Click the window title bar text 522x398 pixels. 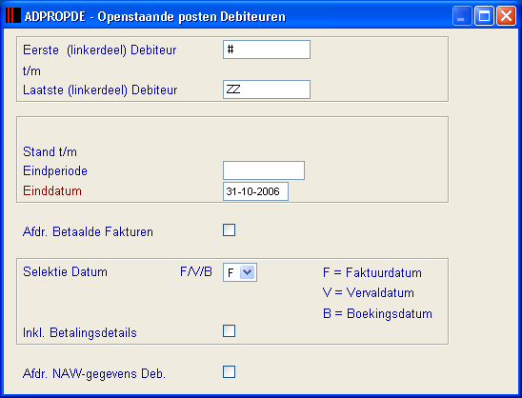(x=155, y=16)
